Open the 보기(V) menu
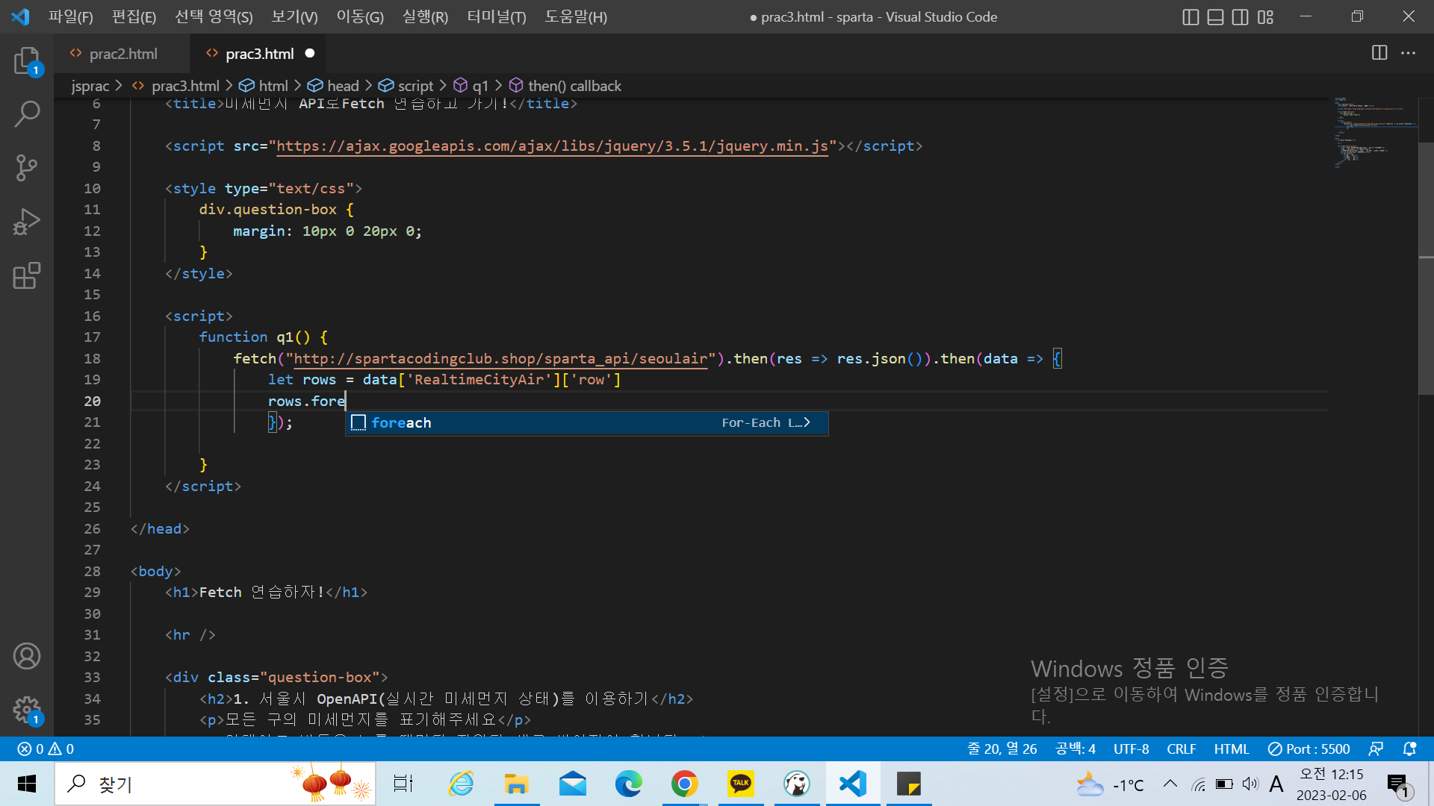Screen dimensions: 1434x806 click(294, 16)
